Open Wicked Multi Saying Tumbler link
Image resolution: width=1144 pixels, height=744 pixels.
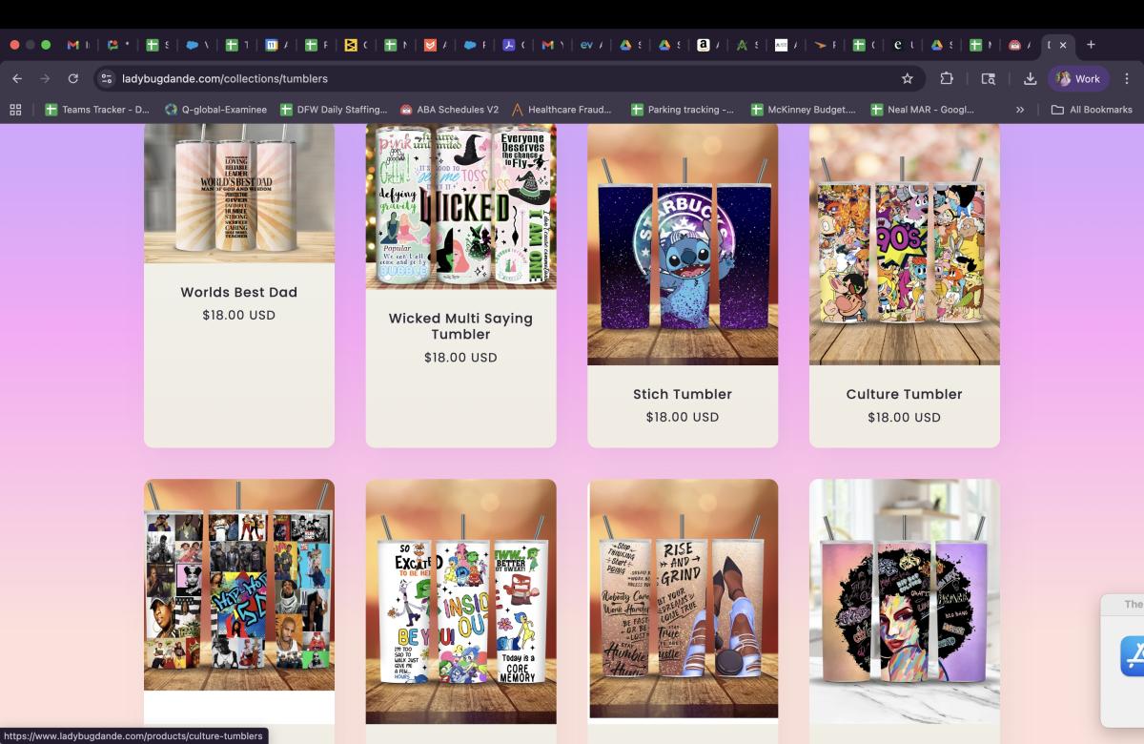pyautogui.click(x=460, y=325)
